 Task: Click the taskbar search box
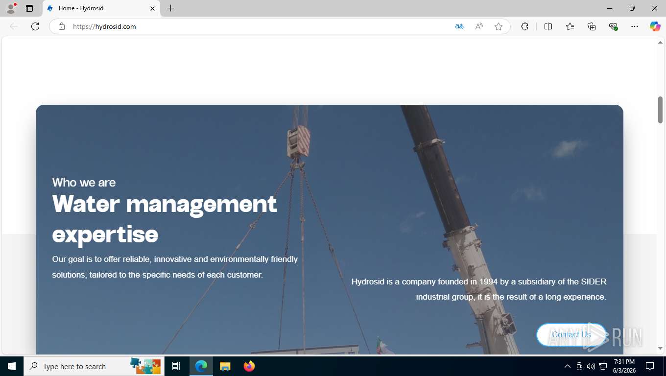[94, 366]
